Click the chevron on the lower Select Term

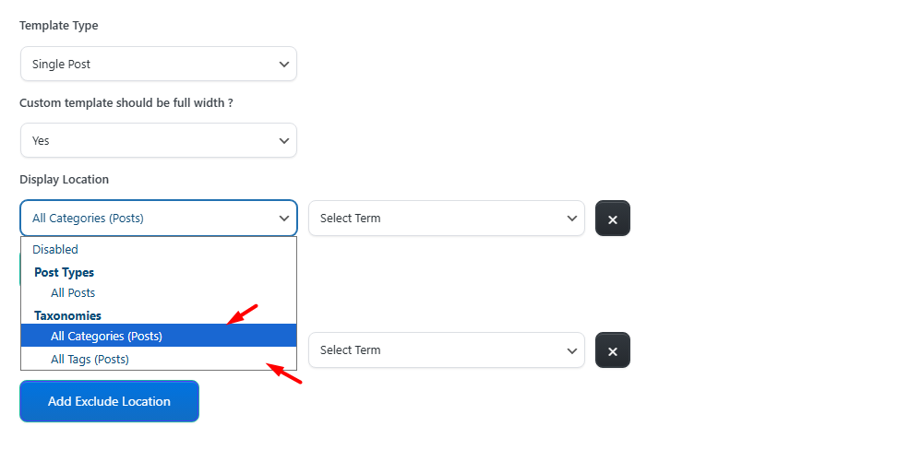(570, 350)
